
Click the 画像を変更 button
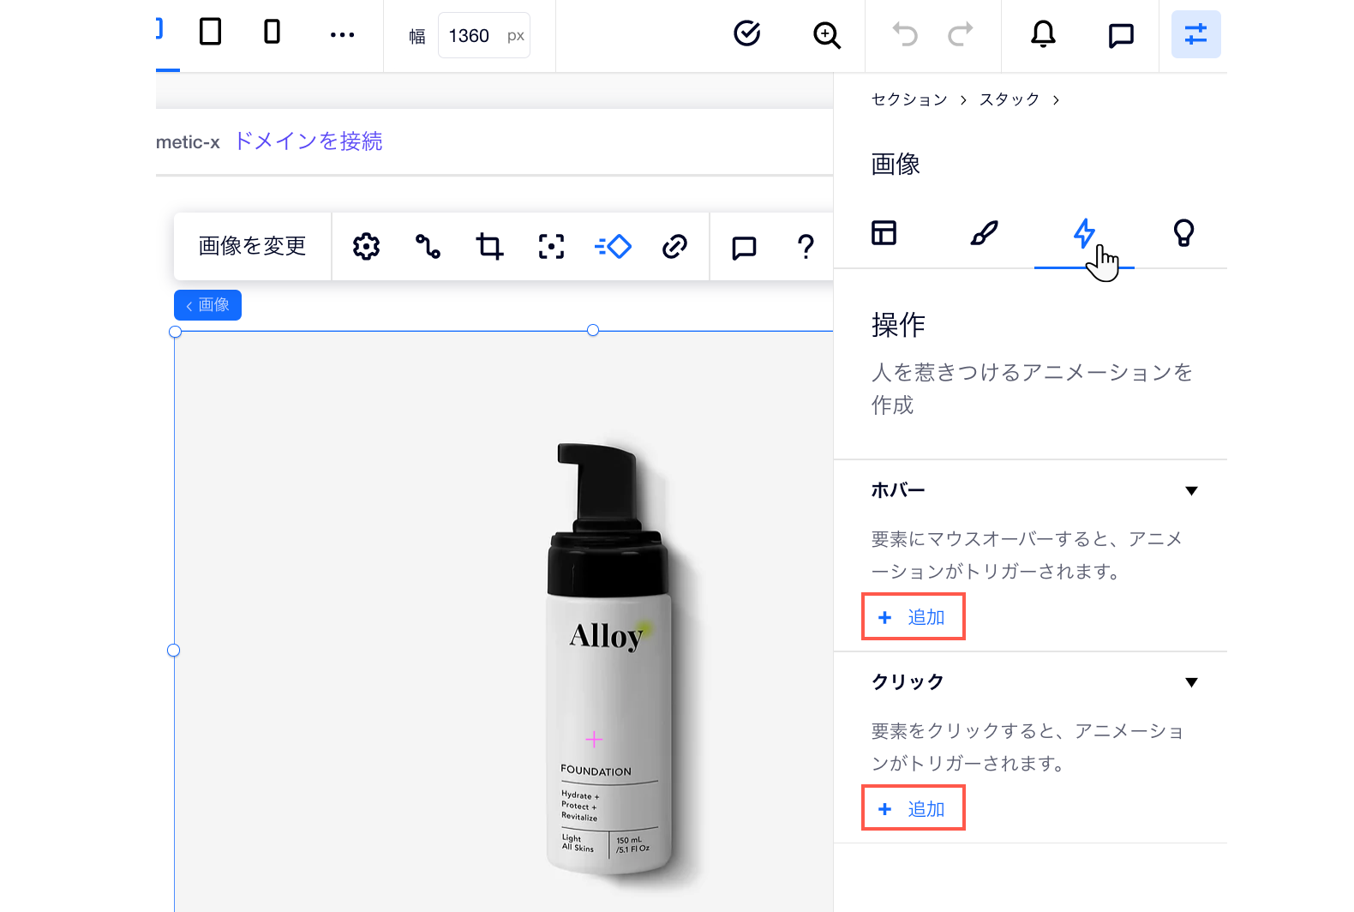point(252,246)
